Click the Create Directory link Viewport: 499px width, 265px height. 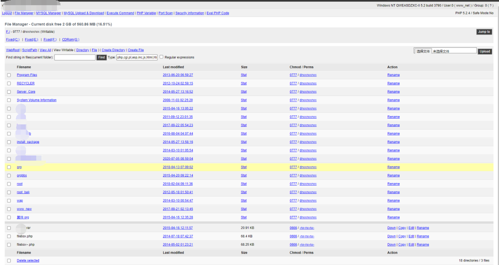(114, 50)
